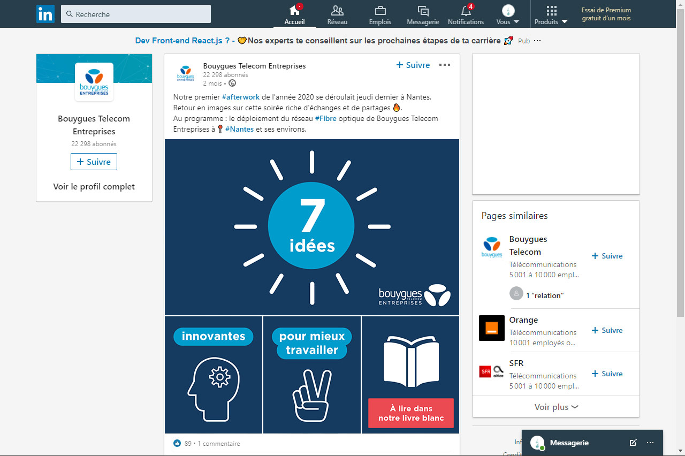Open the 7 idées main post image
This screenshot has height=456, width=685.
tap(312, 227)
